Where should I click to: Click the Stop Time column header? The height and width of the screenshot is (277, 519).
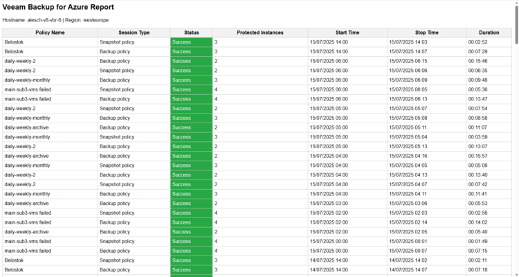pyautogui.click(x=426, y=33)
